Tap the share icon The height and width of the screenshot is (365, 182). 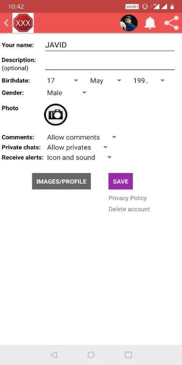coord(171,23)
